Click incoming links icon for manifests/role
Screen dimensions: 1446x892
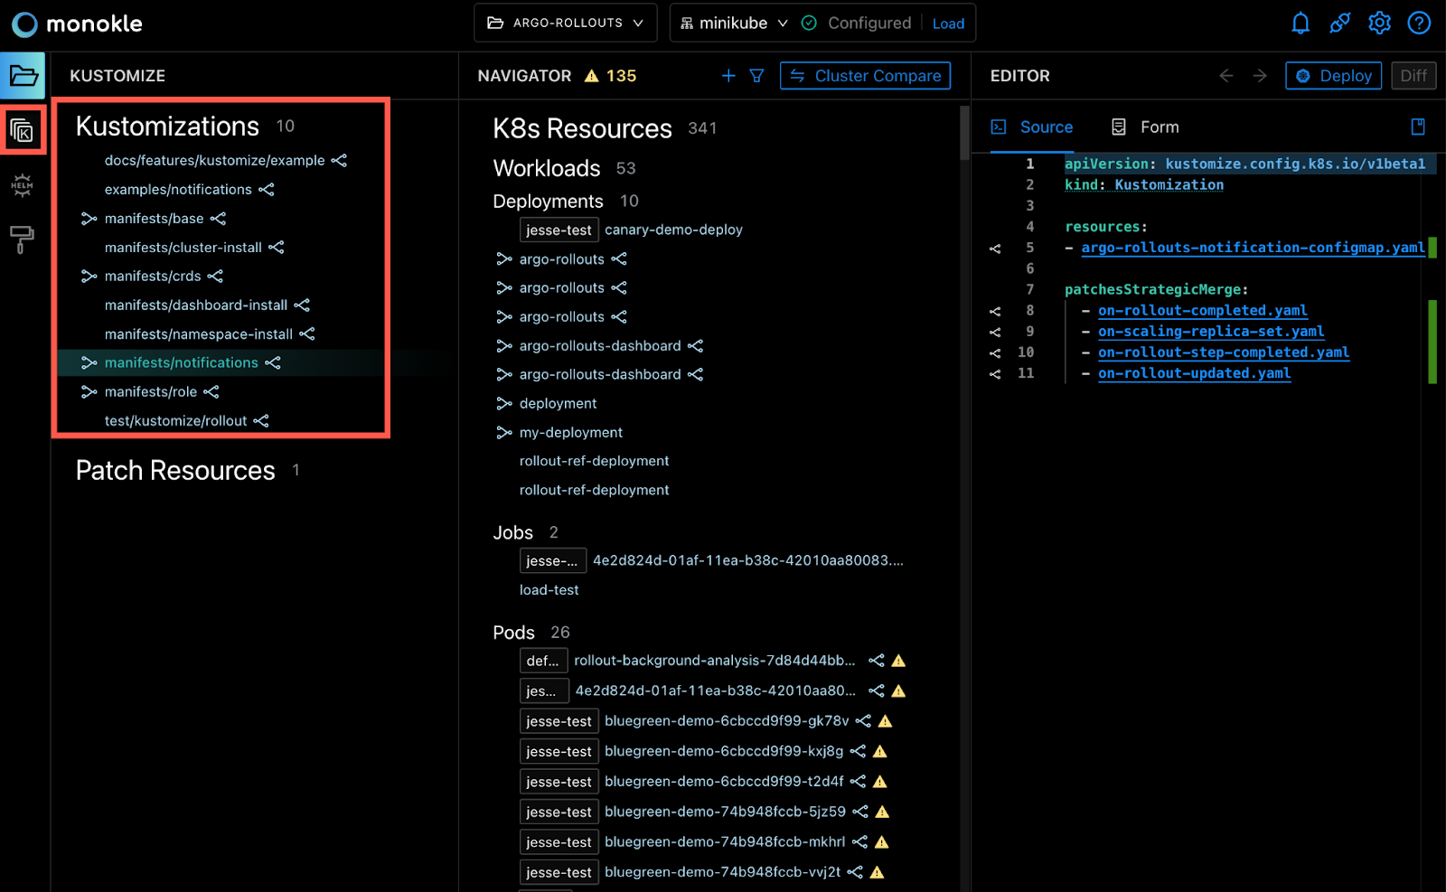coord(89,392)
